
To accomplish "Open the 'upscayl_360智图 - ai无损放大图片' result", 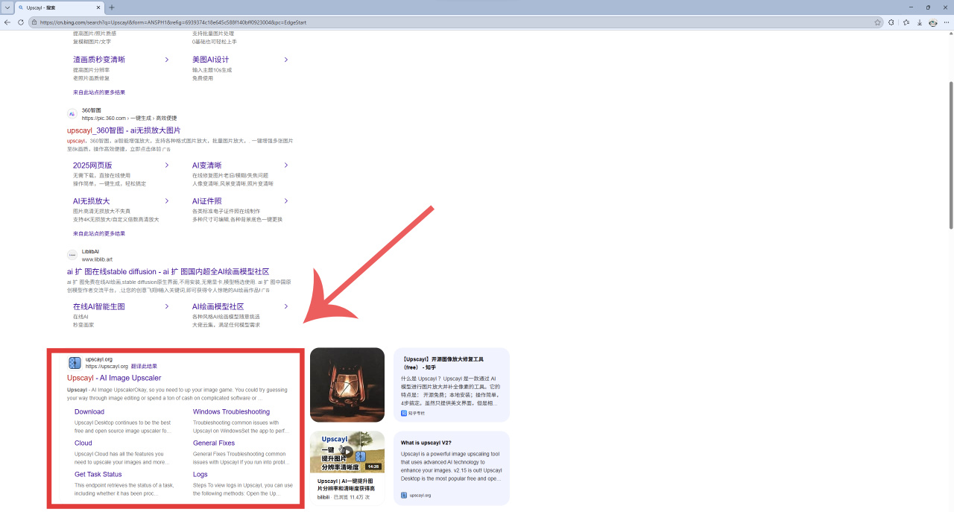I will pos(124,130).
